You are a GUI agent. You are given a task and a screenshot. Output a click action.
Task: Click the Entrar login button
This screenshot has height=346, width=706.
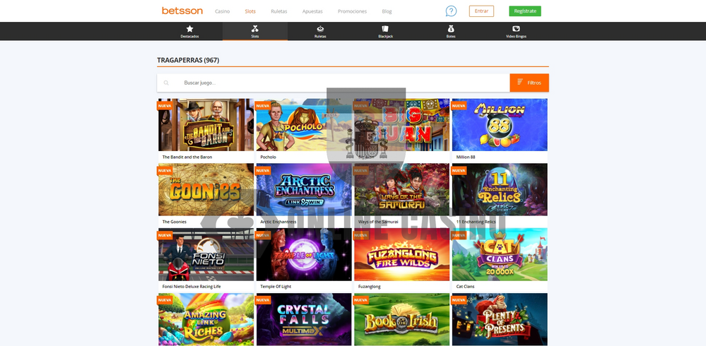click(x=481, y=11)
